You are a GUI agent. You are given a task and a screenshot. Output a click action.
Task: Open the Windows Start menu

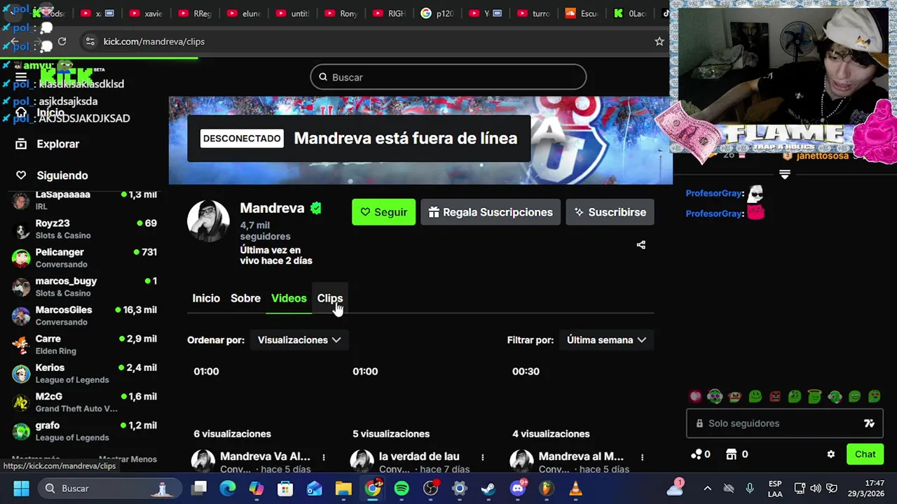(21, 488)
